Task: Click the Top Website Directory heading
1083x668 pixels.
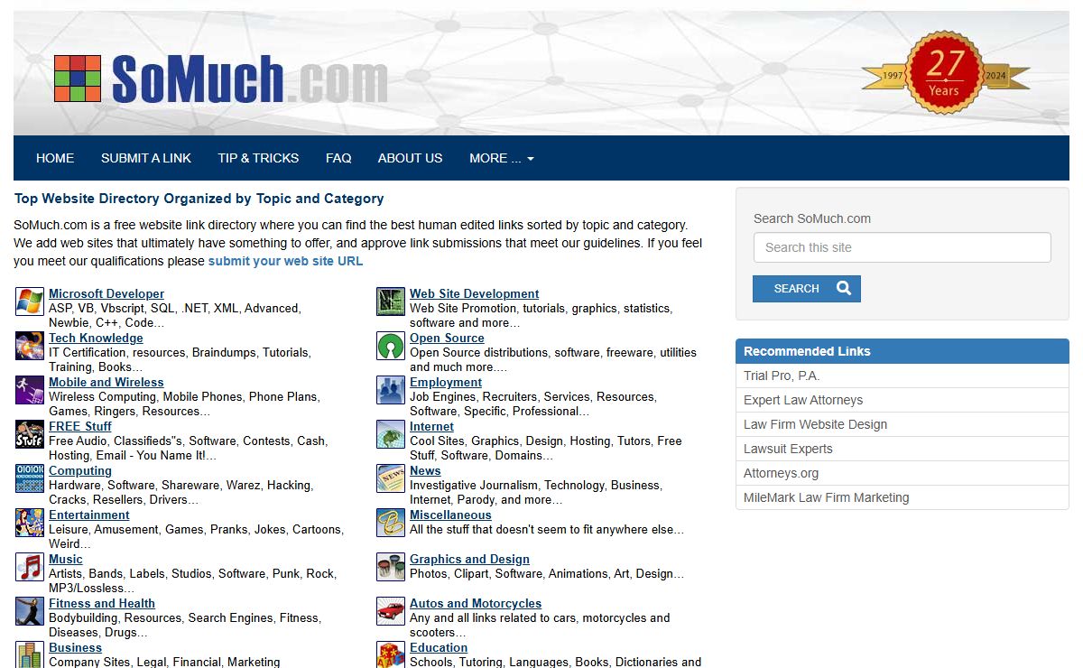Action: tap(199, 199)
